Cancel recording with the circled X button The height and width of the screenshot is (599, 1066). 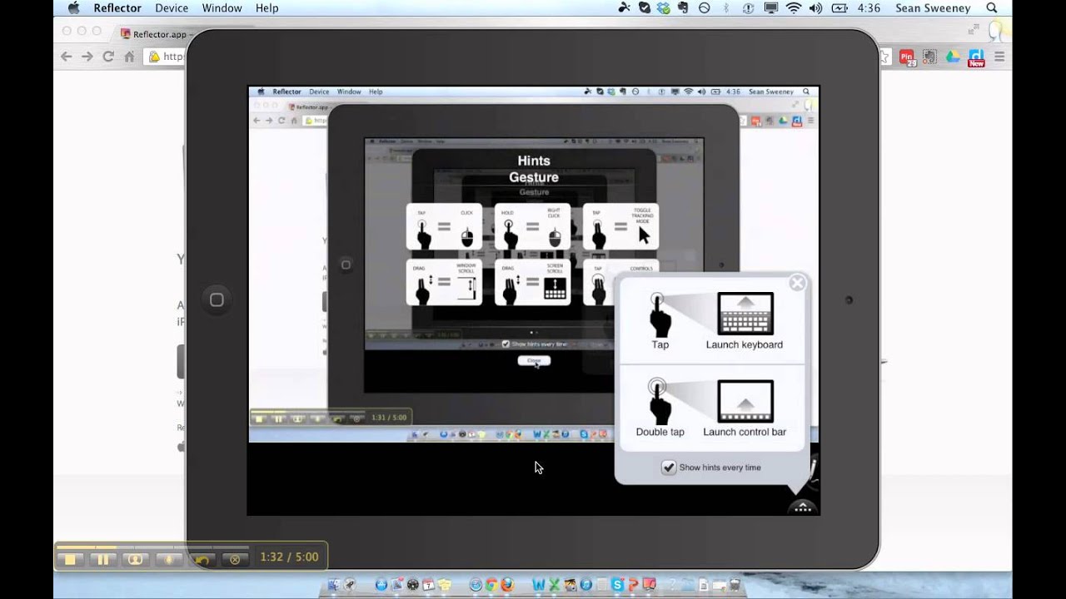[235, 559]
